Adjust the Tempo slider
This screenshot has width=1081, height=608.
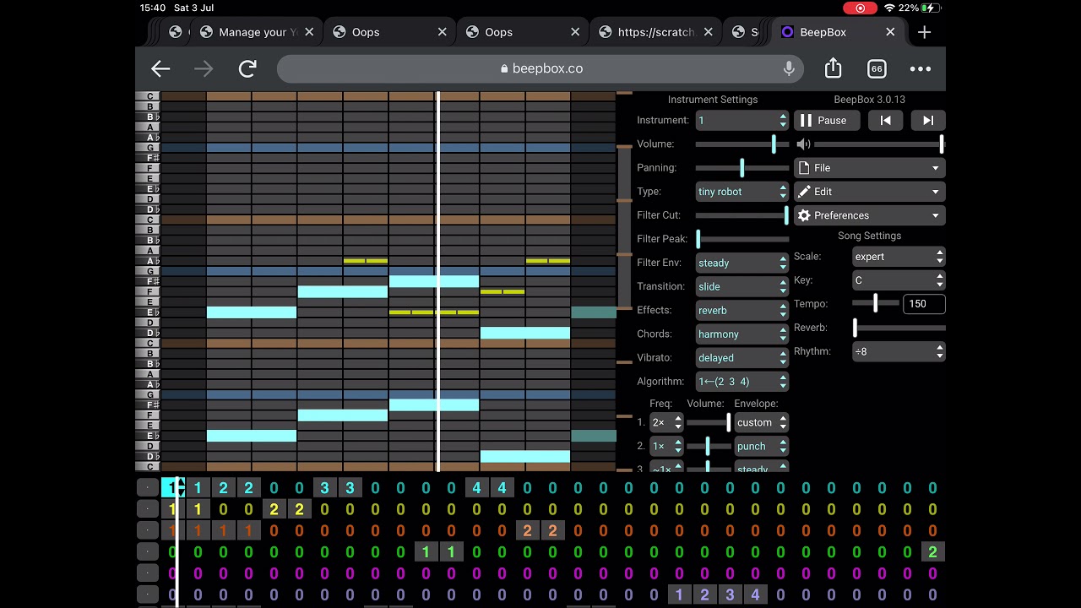[x=876, y=303]
